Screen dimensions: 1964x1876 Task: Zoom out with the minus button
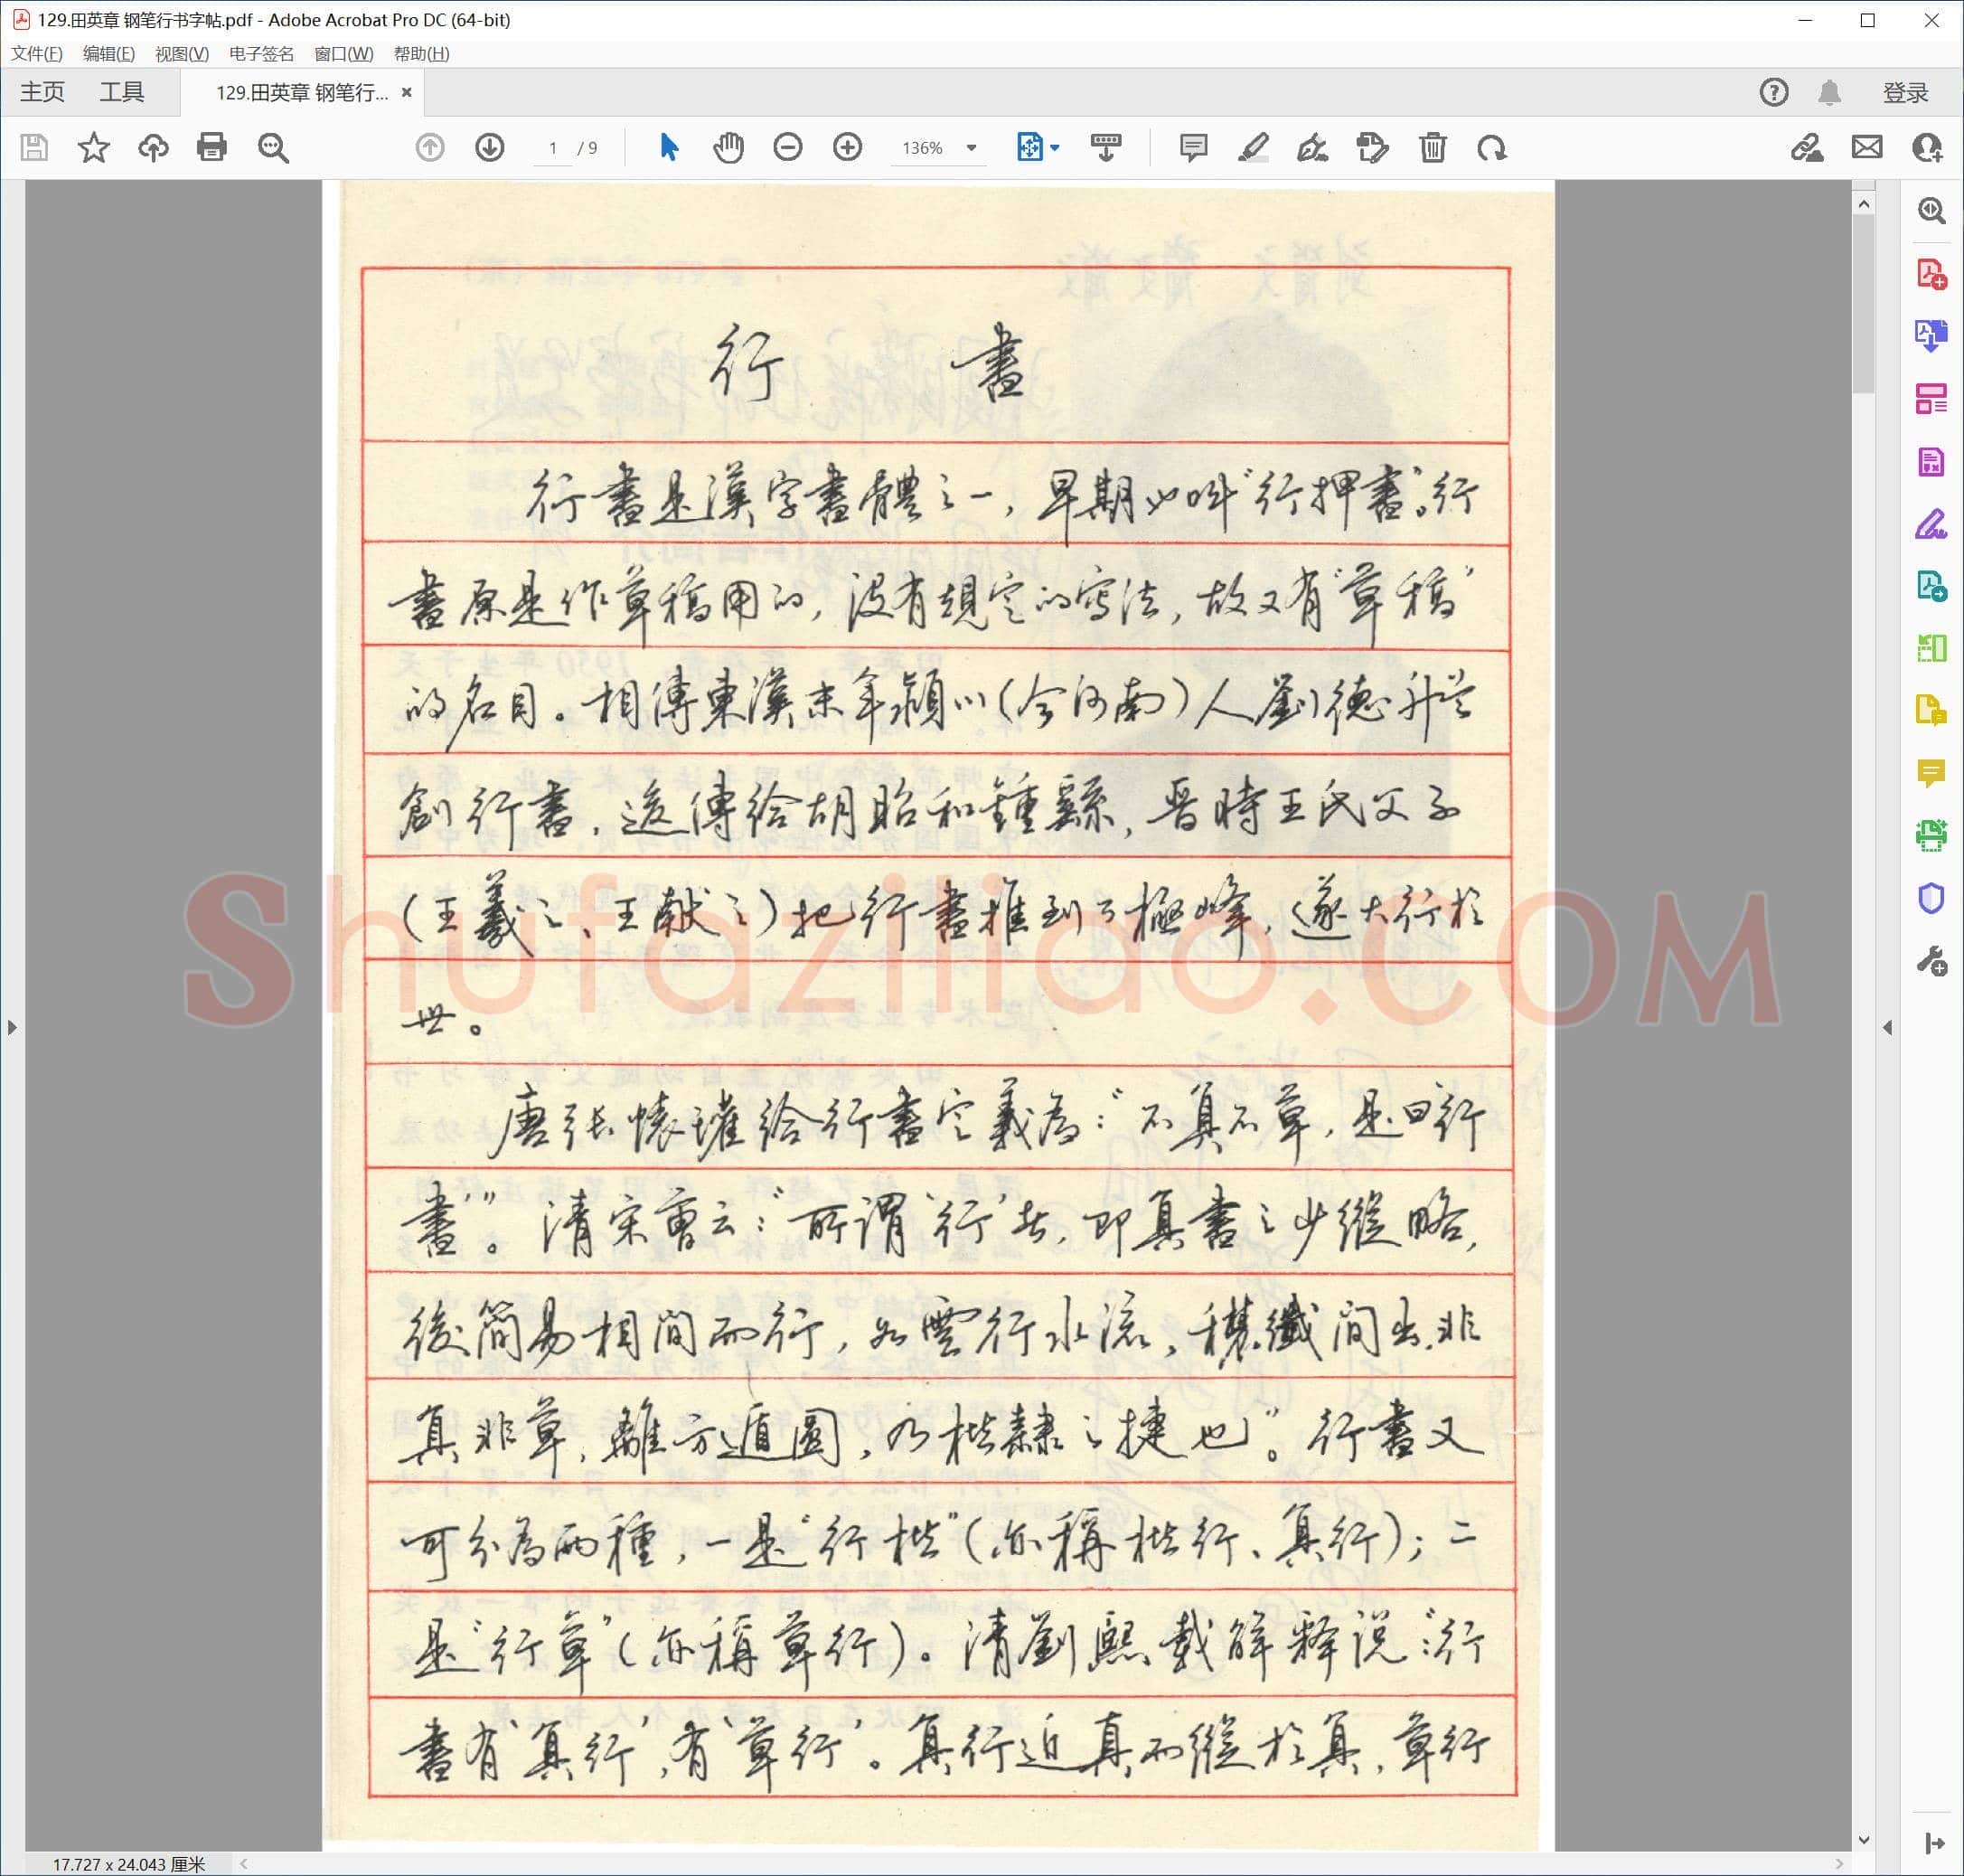pos(787,148)
